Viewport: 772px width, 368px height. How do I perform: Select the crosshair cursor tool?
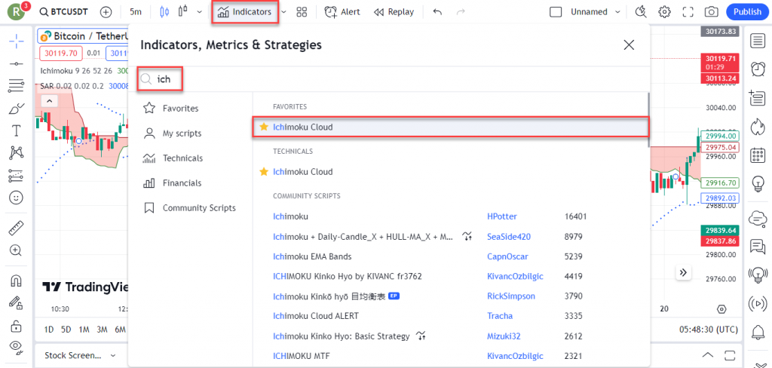pyautogui.click(x=17, y=41)
